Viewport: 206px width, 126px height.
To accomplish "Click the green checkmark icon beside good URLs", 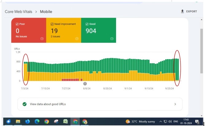I will point(25,104).
